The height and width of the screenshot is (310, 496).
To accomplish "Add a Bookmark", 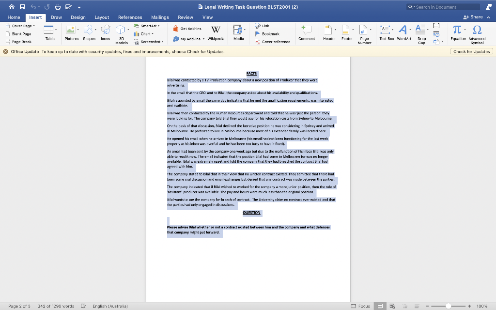I will tap(267, 34).
